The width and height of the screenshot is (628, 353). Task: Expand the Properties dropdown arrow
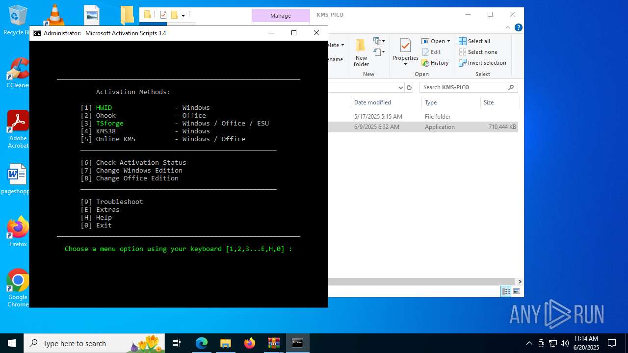[x=405, y=64]
